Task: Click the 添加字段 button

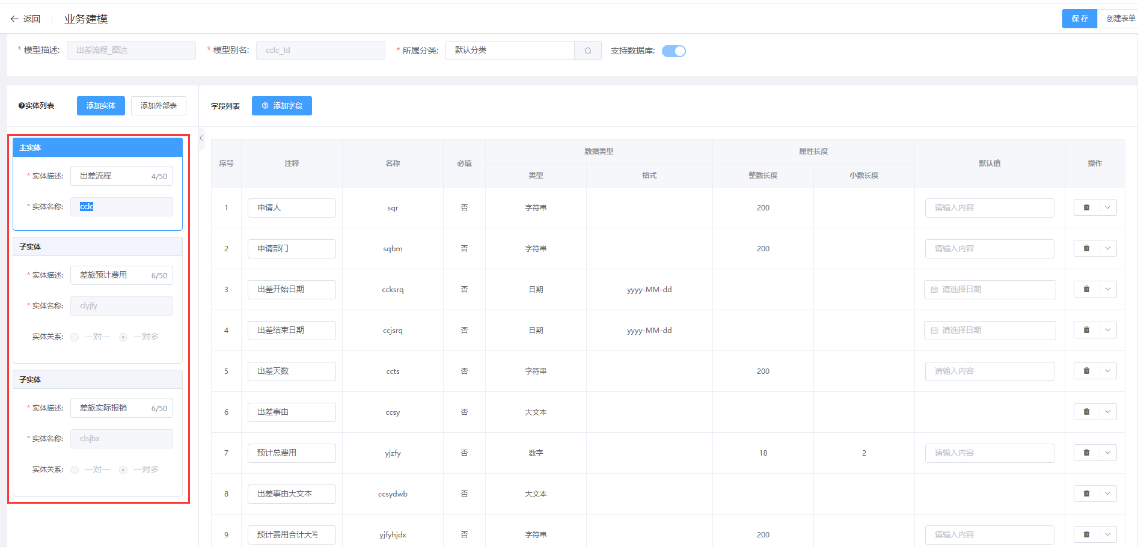Action: tap(281, 106)
